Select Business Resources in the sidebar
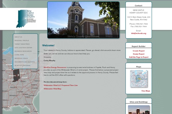Screen dimensions: 172x114 (23, 51)
